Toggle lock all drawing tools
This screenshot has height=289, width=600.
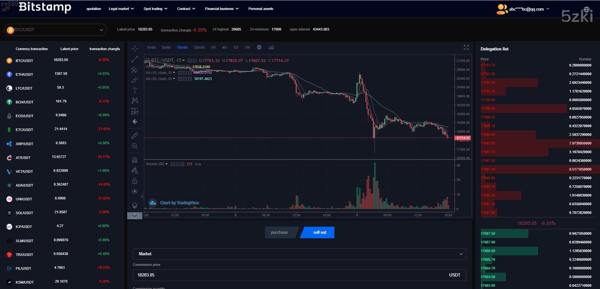pyautogui.click(x=135, y=181)
